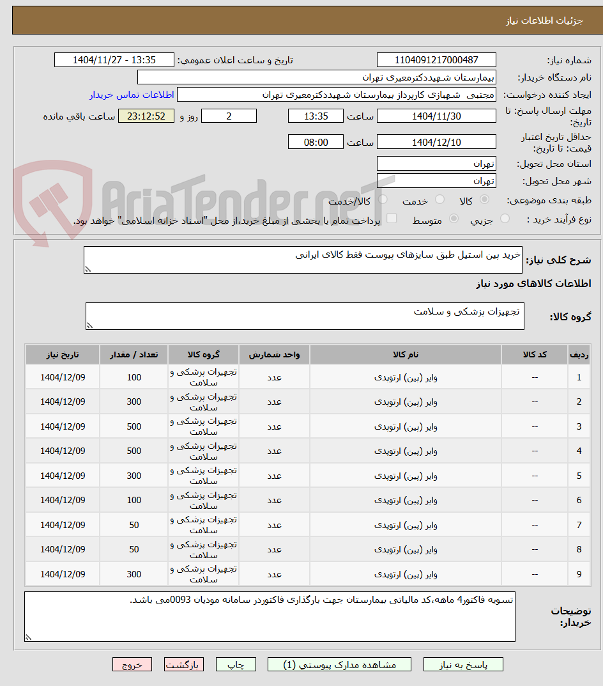Click the row number 9 cell
603x686 pixels.
point(579,575)
